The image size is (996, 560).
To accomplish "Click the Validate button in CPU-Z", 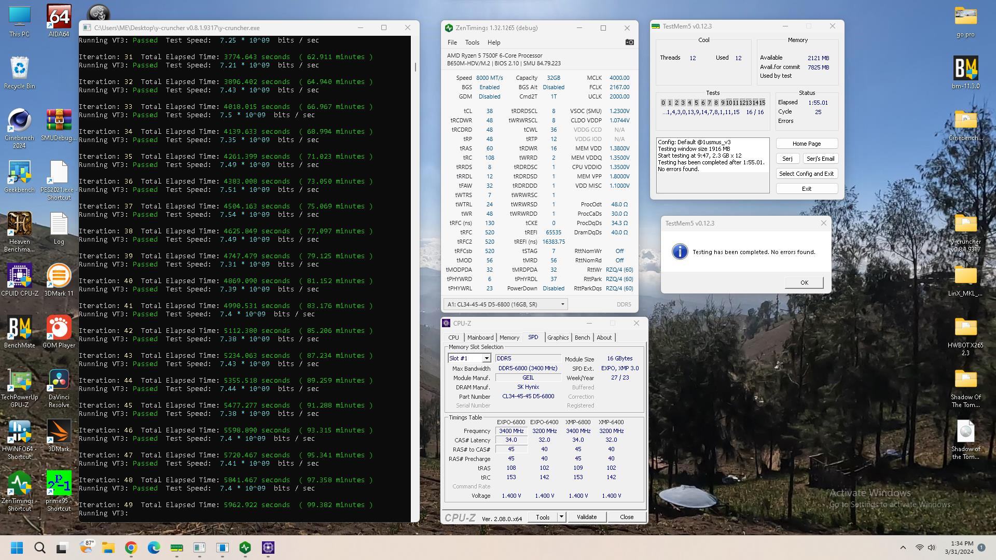I will tap(587, 517).
